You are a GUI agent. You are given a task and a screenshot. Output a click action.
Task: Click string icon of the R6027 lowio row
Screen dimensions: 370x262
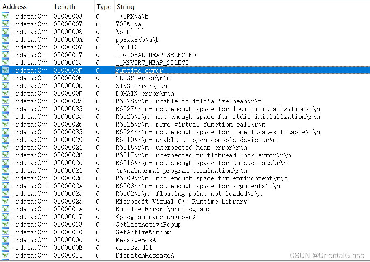[x=5, y=109]
